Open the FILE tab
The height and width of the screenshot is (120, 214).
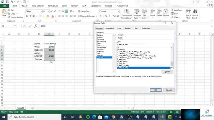coord(4,6)
